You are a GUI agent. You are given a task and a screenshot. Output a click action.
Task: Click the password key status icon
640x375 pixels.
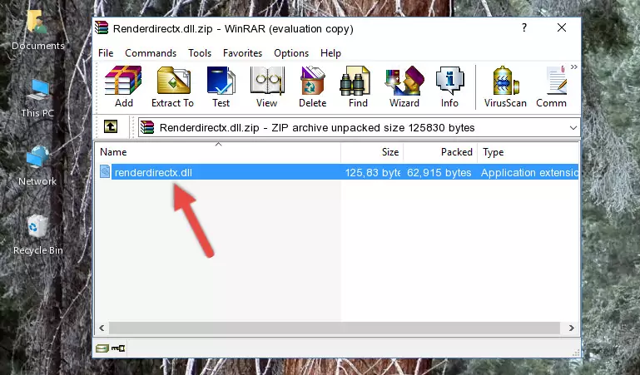click(x=118, y=348)
